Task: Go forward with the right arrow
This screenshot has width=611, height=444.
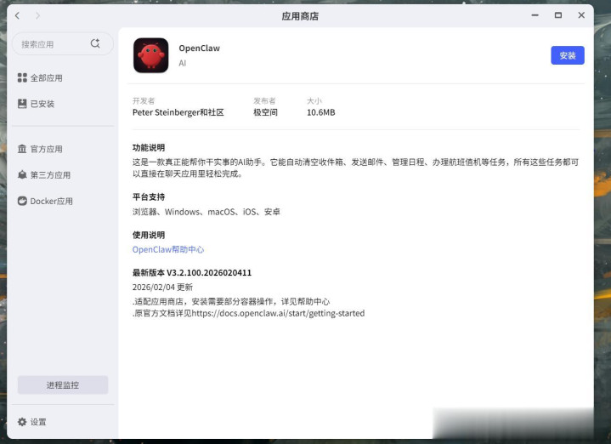Action: click(x=37, y=15)
